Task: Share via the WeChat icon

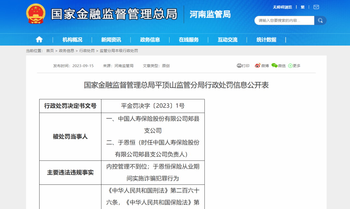Action: click(x=274, y=66)
